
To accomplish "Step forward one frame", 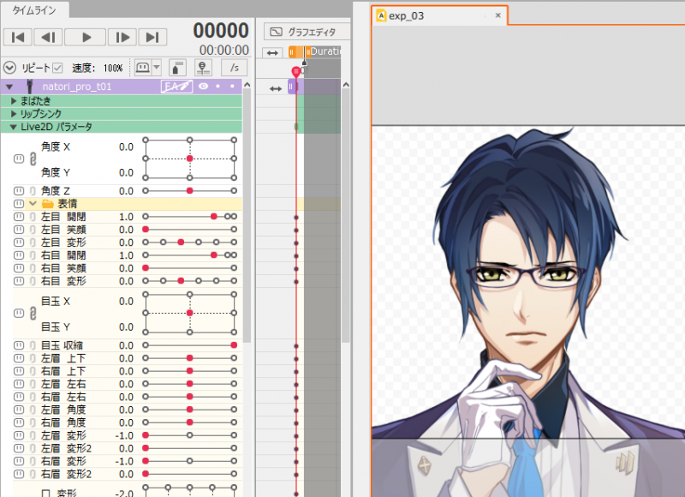I will [x=122, y=37].
